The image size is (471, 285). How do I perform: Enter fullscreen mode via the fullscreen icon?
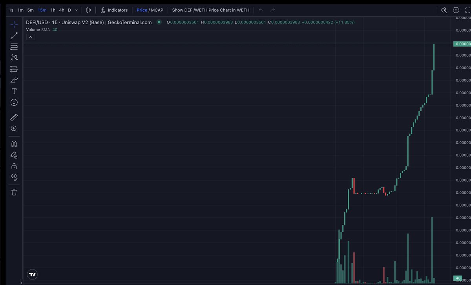467,10
